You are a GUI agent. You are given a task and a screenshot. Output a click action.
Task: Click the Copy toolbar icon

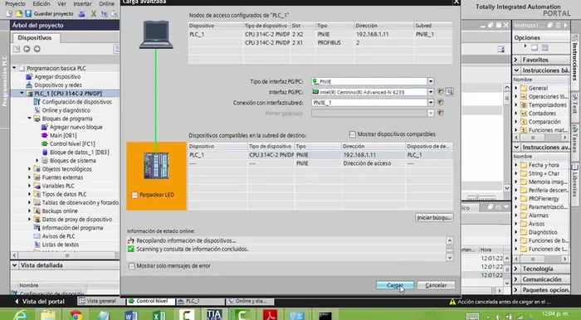coord(105,14)
